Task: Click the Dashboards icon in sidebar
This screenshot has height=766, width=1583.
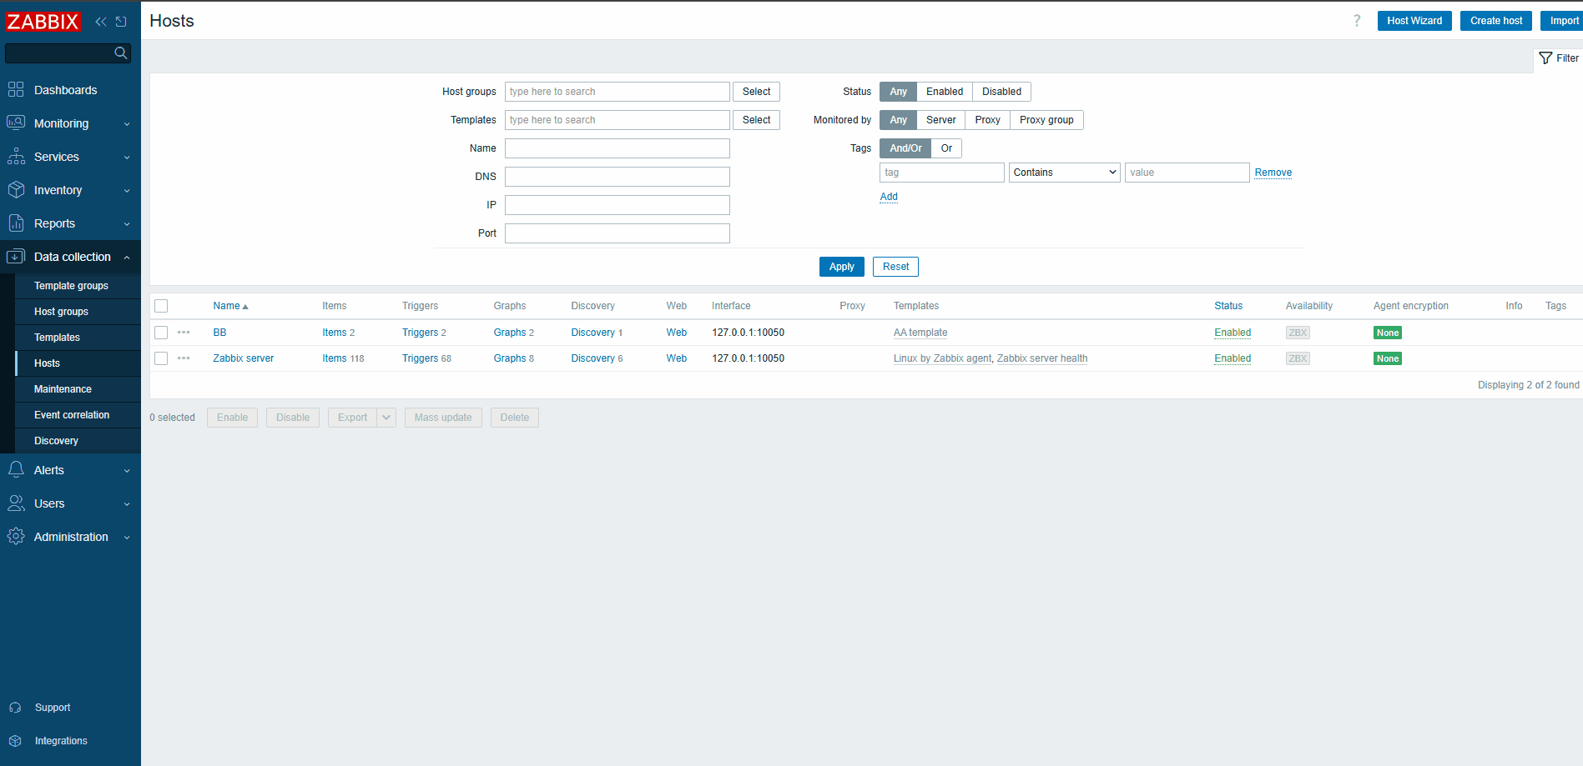Action: click(x=16, y=90)
